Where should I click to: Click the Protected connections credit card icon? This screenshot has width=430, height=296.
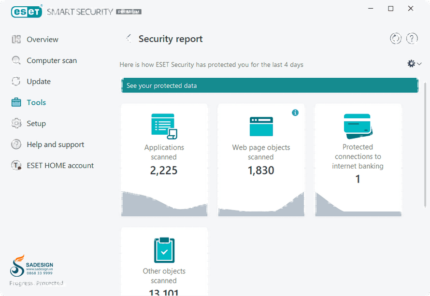tap(358, 127)
